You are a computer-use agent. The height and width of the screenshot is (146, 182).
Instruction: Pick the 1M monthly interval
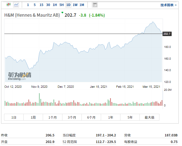(82, 5)
